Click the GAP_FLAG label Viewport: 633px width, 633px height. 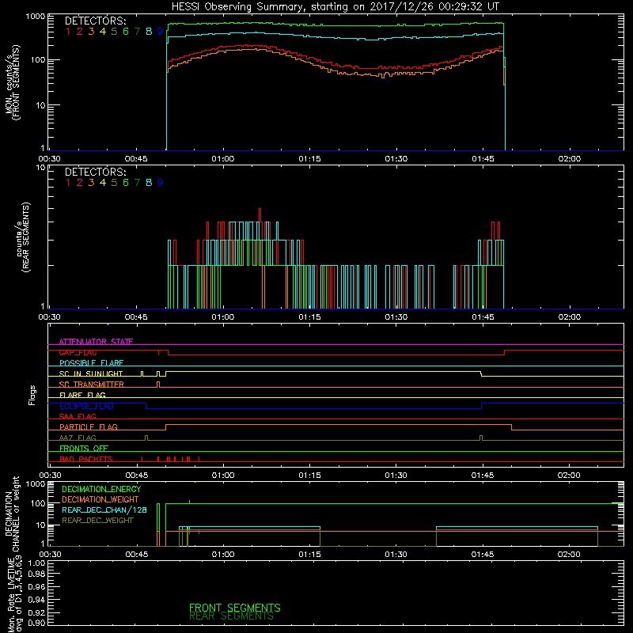point(78,352)
